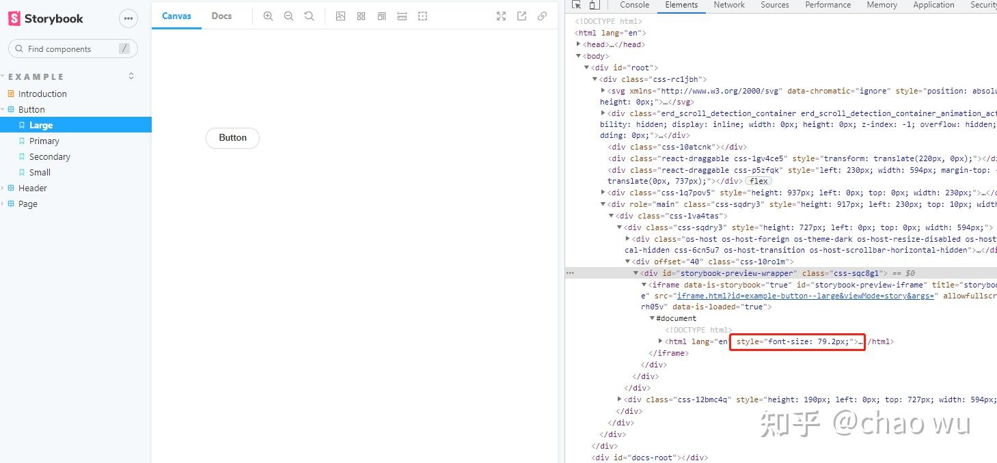This screenshot has height=463, width=997.
Task: Collapse the EXAMPLE section toggle arrows
Action: click(131, 76)
